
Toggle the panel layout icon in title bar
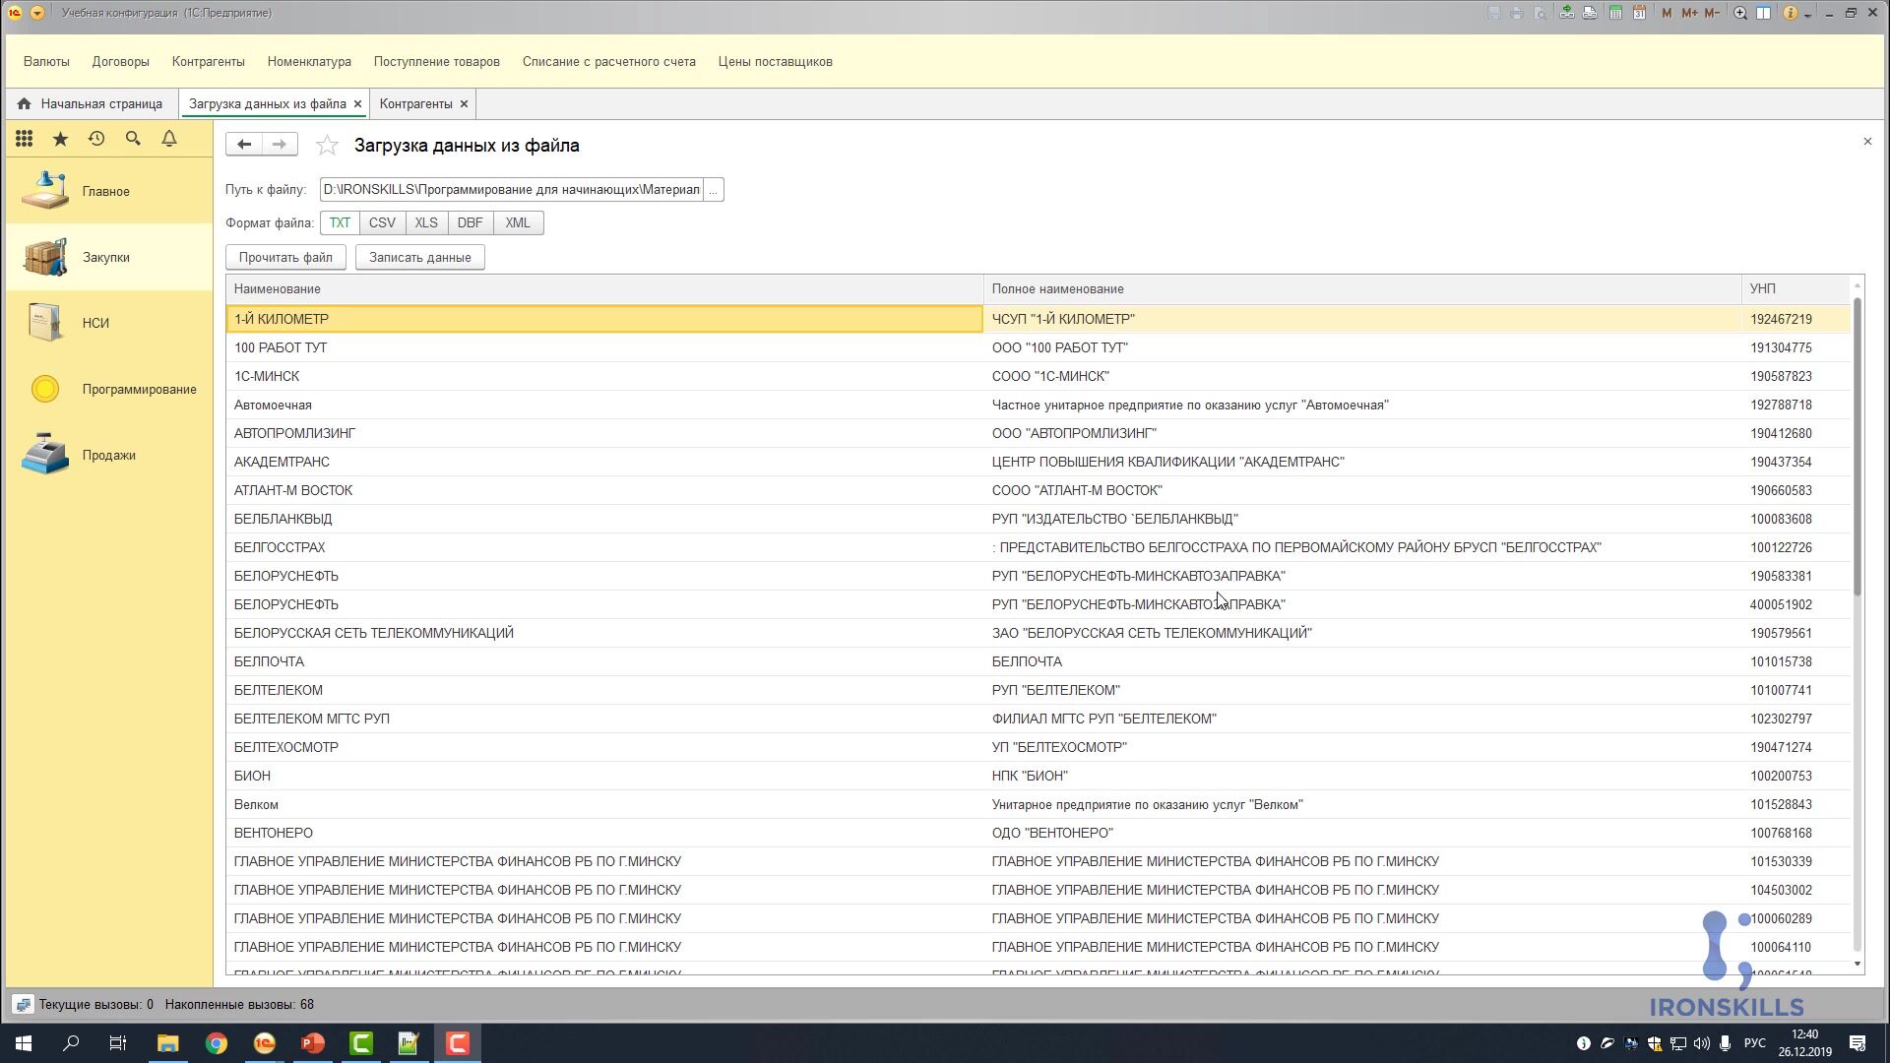[x=1764, y=13]
